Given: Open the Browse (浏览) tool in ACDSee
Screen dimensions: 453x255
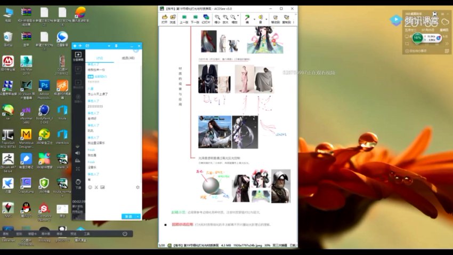Looking at the screenshot, I should [x=173, y=19].
